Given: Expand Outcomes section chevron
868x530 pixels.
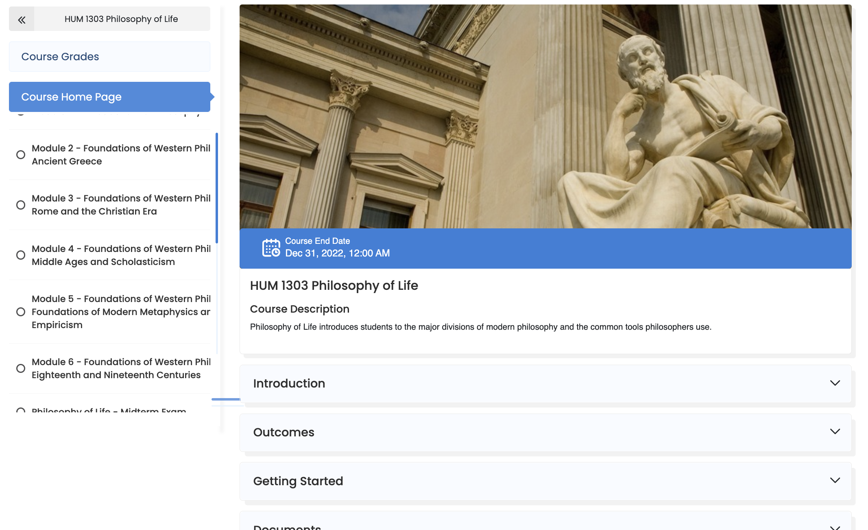Looking at the screenshot, I should pyautogui.click(x=835, y=432).
